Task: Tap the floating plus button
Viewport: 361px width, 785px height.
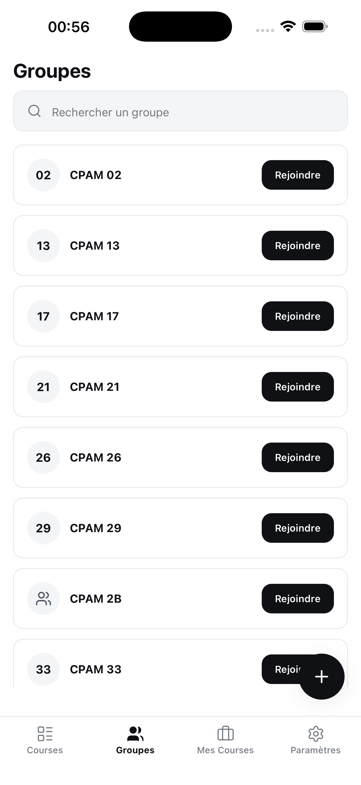Action: (321, 677)
